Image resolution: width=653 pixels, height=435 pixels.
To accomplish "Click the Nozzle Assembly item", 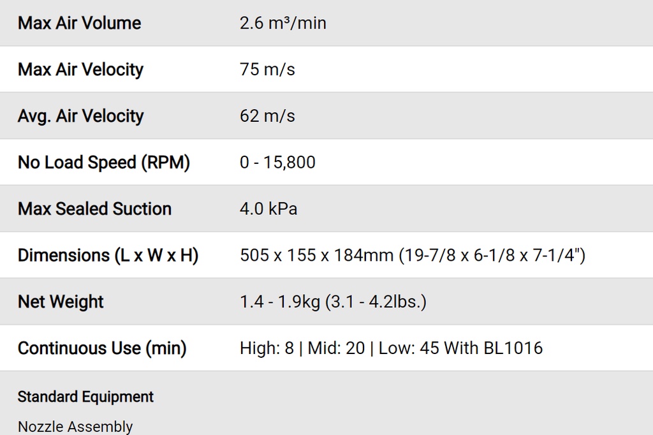I will click(x=75, y=427).
